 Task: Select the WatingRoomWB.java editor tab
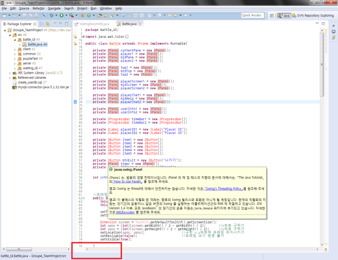coord(92,24)
